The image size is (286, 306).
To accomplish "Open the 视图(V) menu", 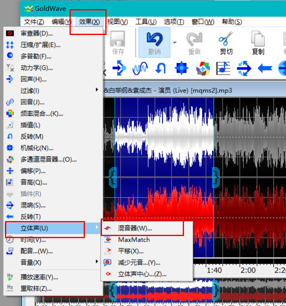I will tap(117, 22).
